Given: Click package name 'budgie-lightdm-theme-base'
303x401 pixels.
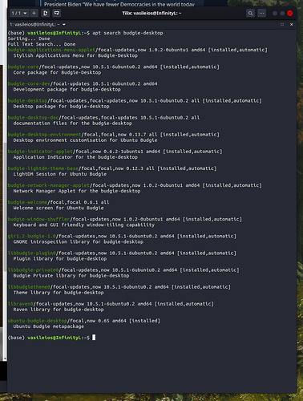Looking at the screenshot, I should [x=43, y=168].
